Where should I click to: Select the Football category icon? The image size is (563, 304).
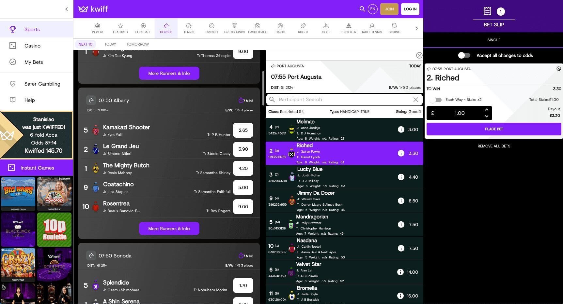point(143,28)
